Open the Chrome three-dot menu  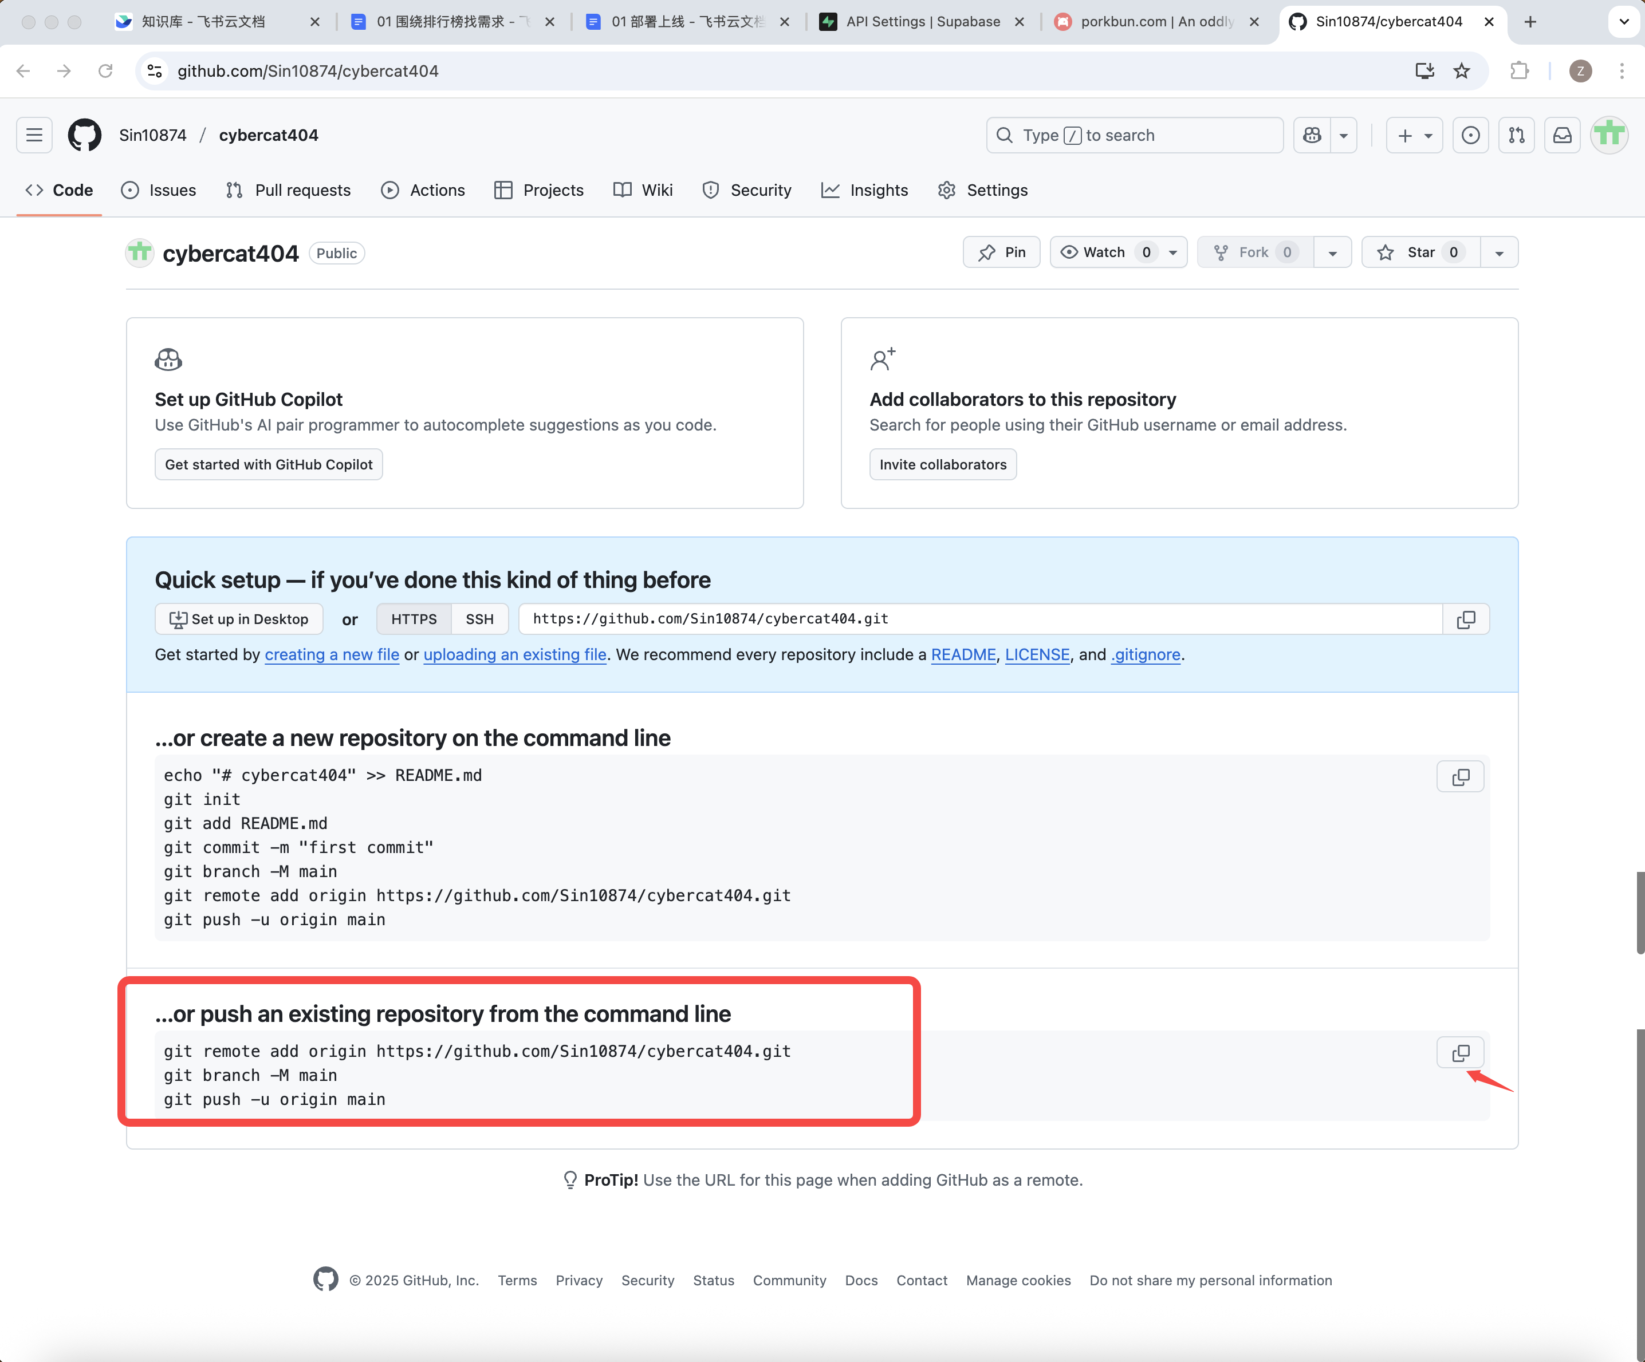point(1622,71)
